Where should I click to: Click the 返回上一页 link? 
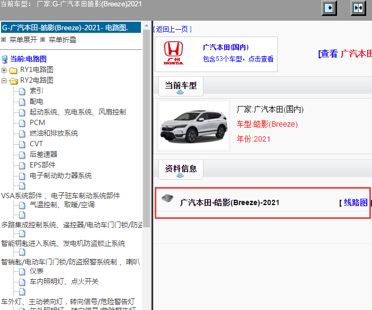tap(172, 29)
